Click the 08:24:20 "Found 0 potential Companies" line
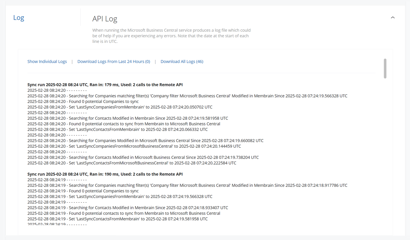 83,101
